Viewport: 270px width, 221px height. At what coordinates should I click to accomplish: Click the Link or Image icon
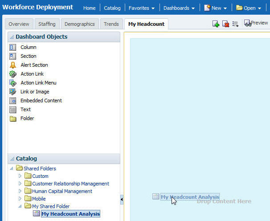[x=13, y=92]
